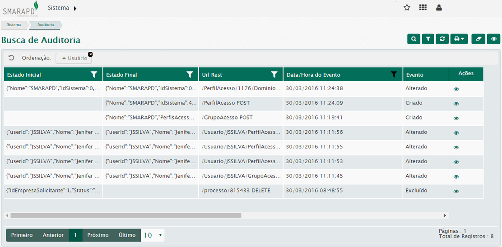Click the refresh button in toolbar

442,39
